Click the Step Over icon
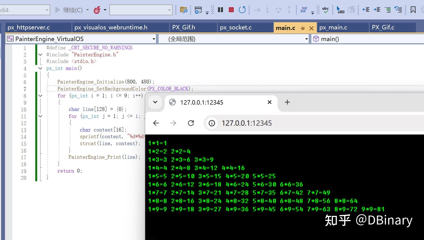 pos(278,10)
